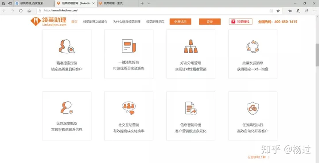
Task: Reload the page with the refresh icon
Action: point(21,11)
